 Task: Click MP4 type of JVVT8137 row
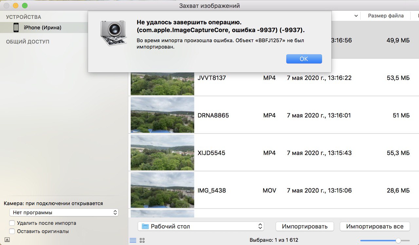269,78
